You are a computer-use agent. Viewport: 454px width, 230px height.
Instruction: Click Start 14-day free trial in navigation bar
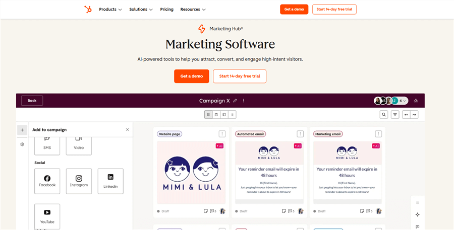click(334, 9)
